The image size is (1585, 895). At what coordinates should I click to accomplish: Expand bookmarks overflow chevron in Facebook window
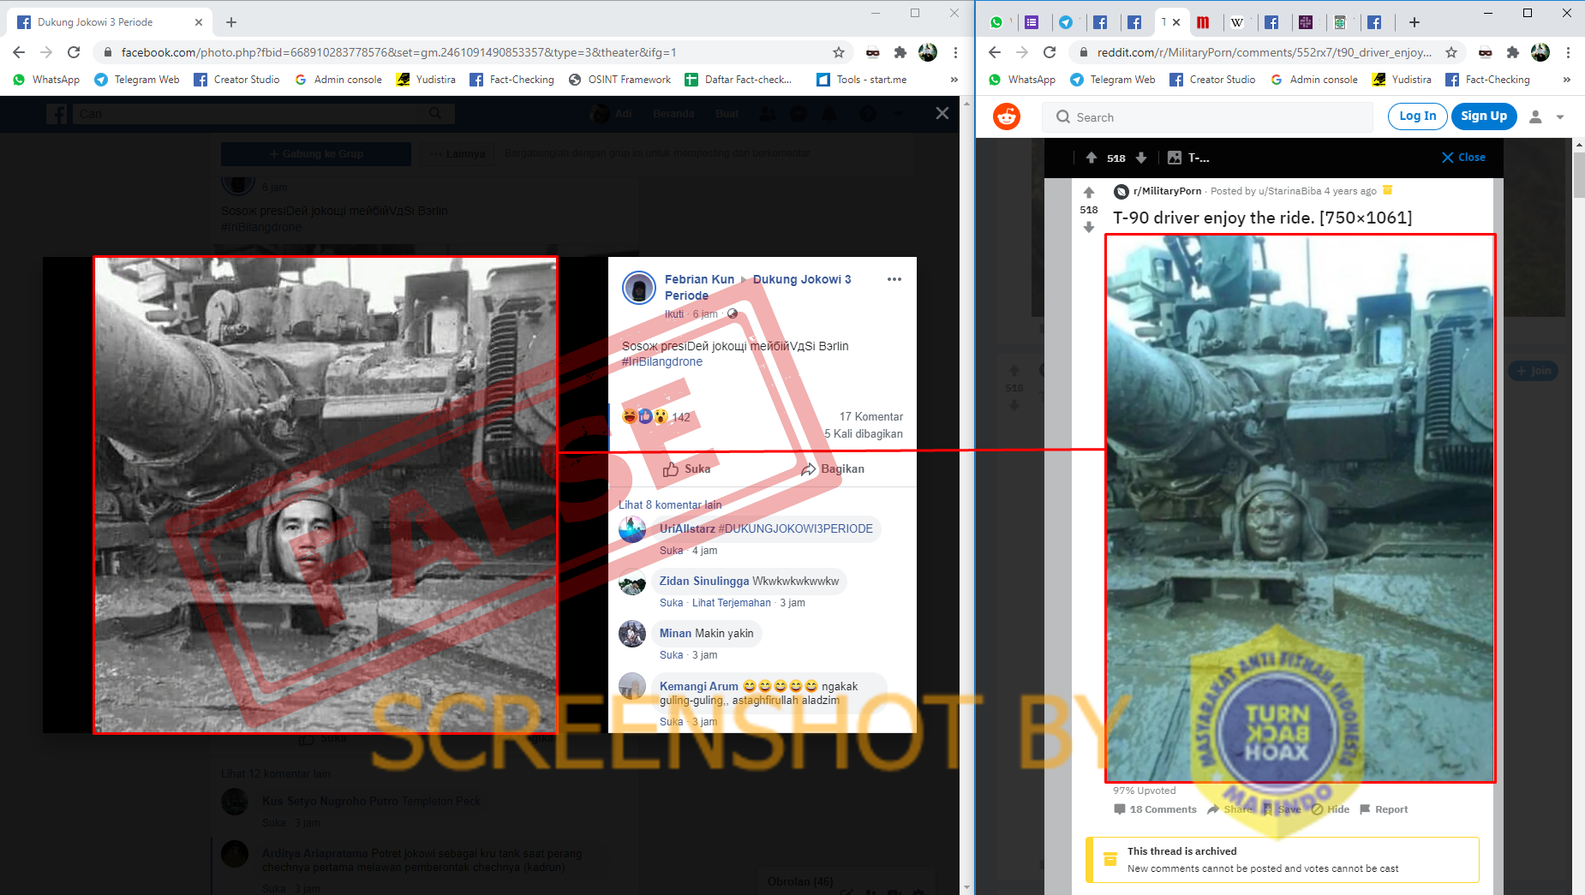954,80
